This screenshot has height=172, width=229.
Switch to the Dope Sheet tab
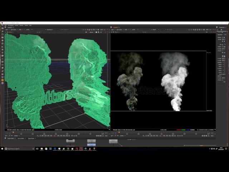(x=31, y=138)
